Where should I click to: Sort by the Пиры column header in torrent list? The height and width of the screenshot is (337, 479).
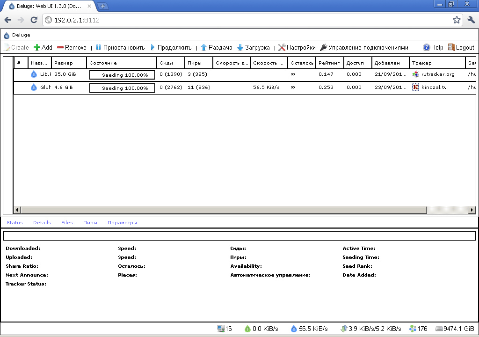(x=199, y=63)
